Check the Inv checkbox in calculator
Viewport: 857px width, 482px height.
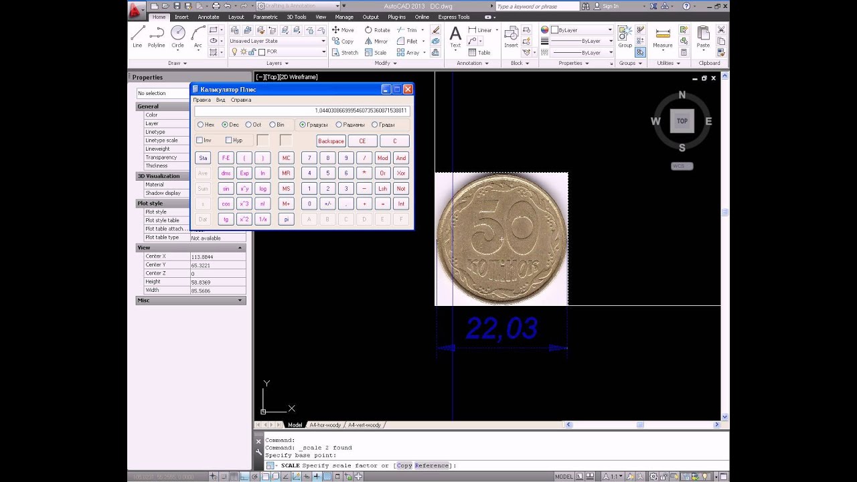pyautogui.click(x=204, y=141)
